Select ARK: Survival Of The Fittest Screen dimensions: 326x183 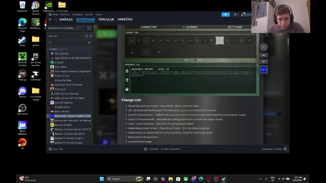point(70,98)
